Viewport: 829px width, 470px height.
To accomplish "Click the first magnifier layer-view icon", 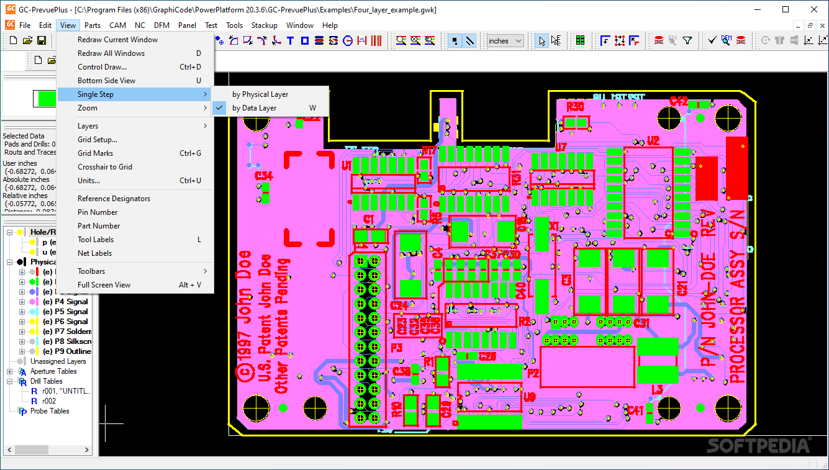I will 401,41.
